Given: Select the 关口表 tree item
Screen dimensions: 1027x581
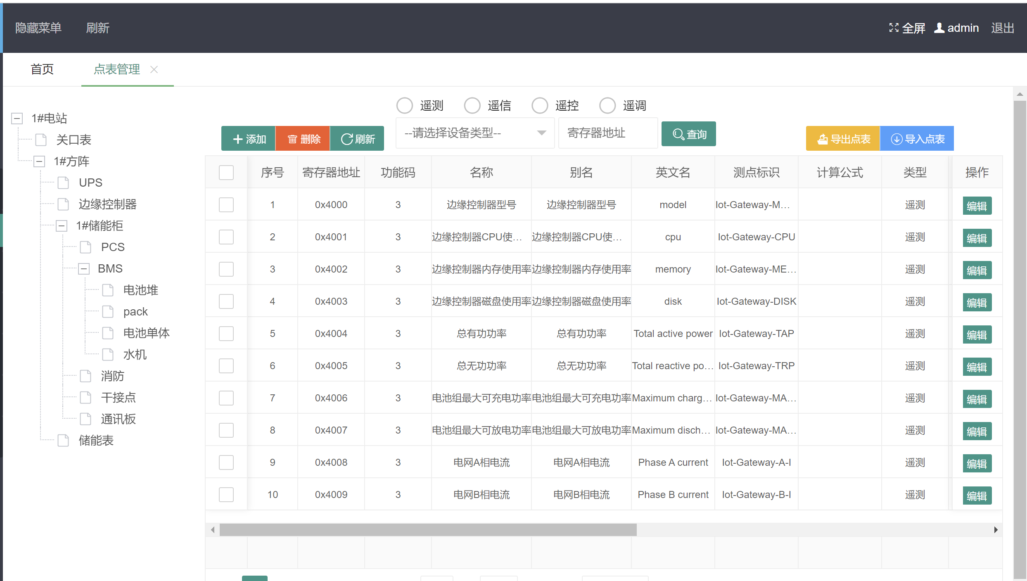Looking at the screenshot, I should pos(74,140).
